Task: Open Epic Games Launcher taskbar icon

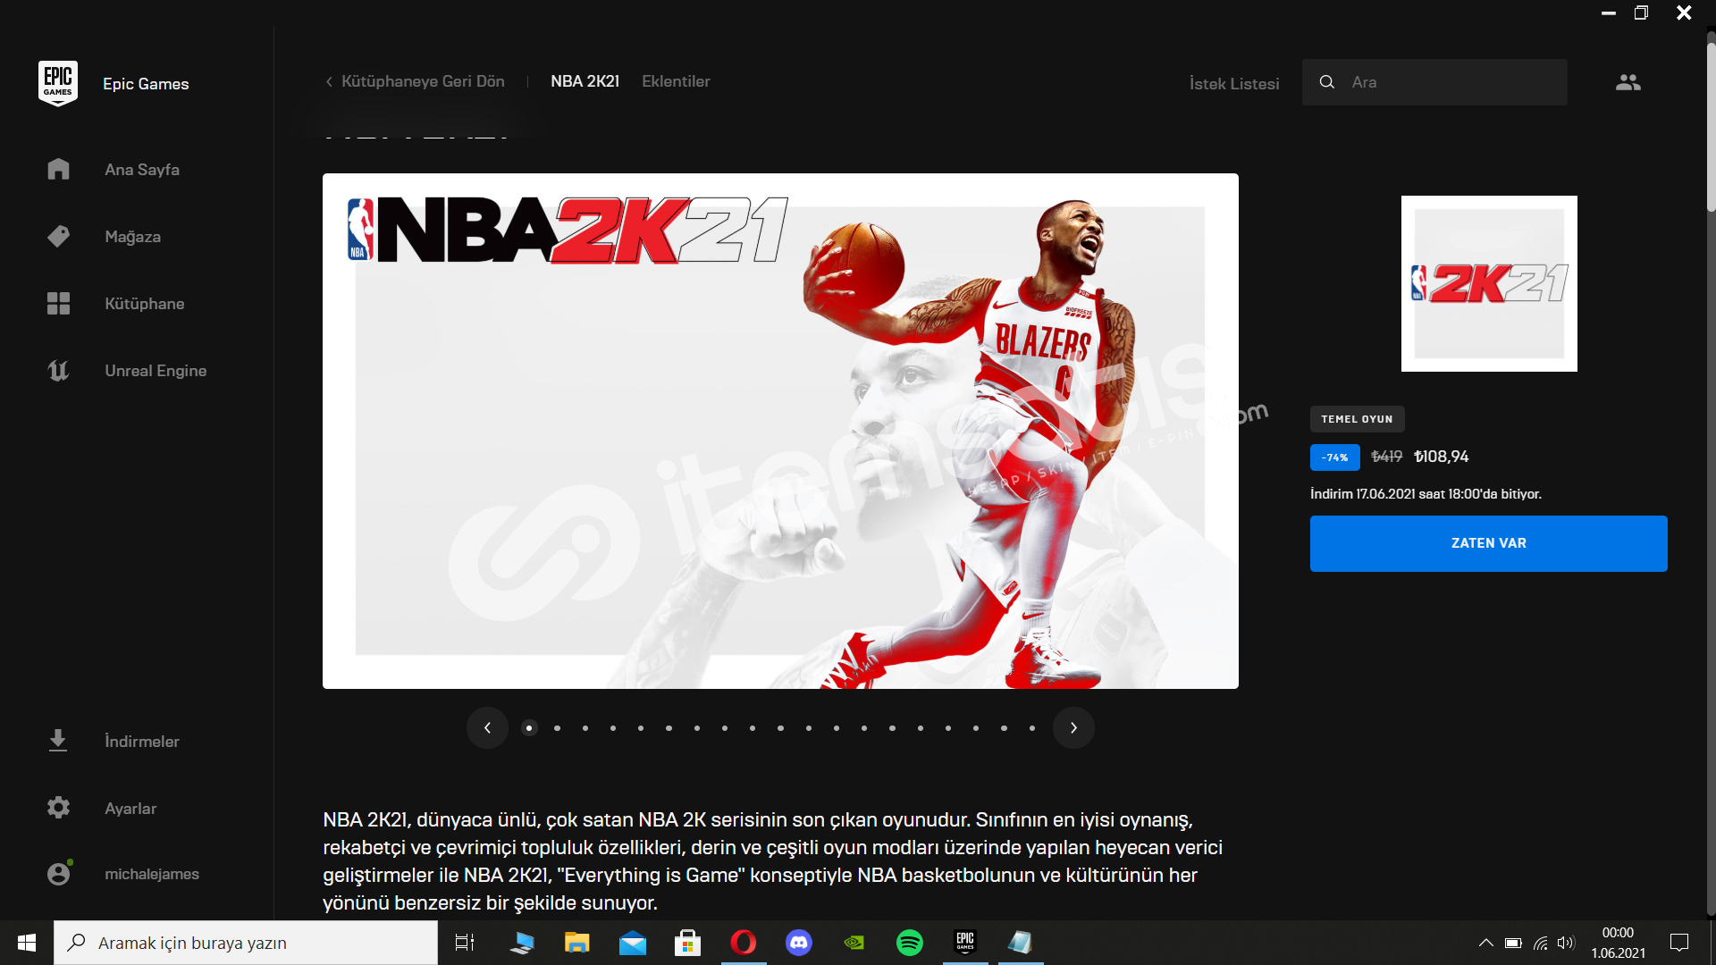Action: click(965, 943)
